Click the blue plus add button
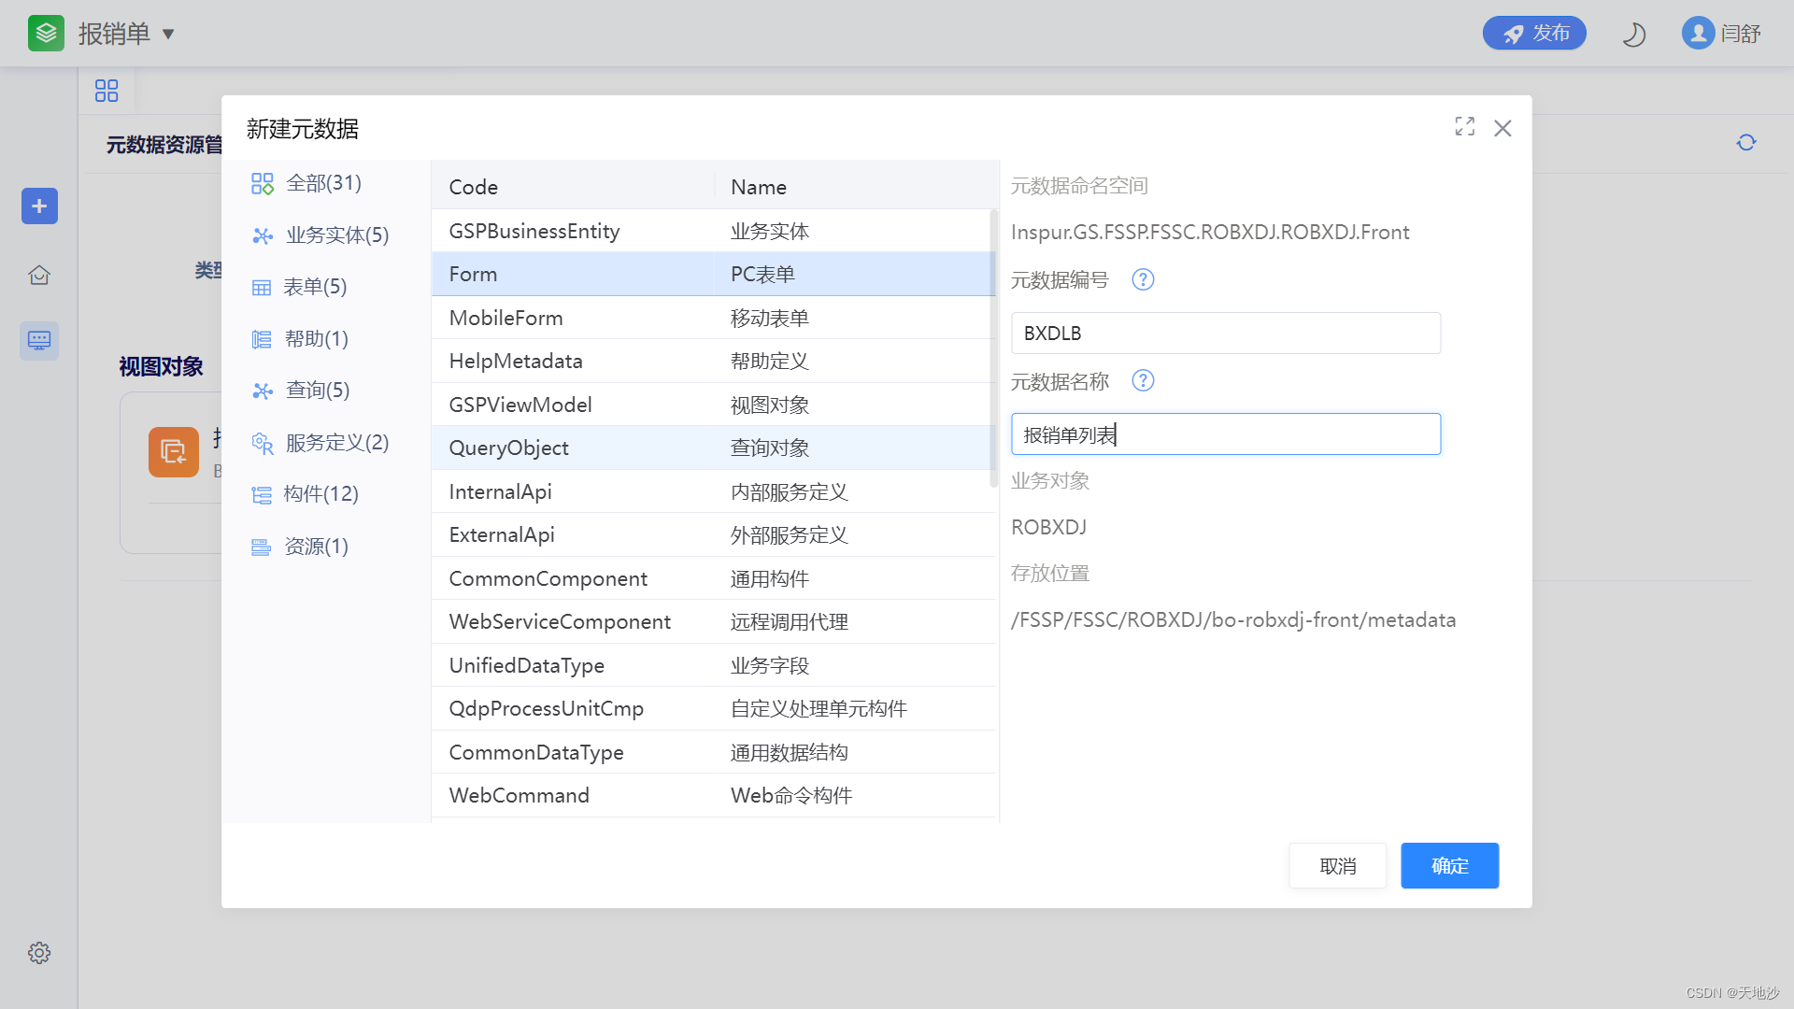Screen dimensions: 1794x1009 [x=39, y=206]
